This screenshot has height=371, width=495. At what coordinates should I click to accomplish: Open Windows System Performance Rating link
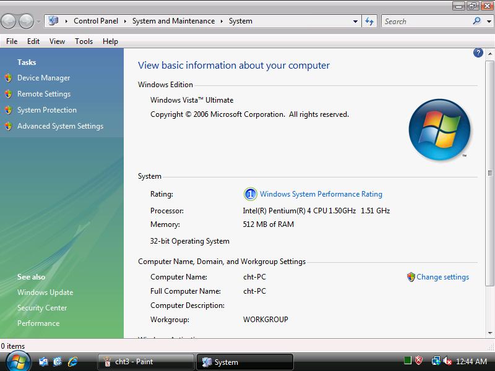(x=321, y=194)
